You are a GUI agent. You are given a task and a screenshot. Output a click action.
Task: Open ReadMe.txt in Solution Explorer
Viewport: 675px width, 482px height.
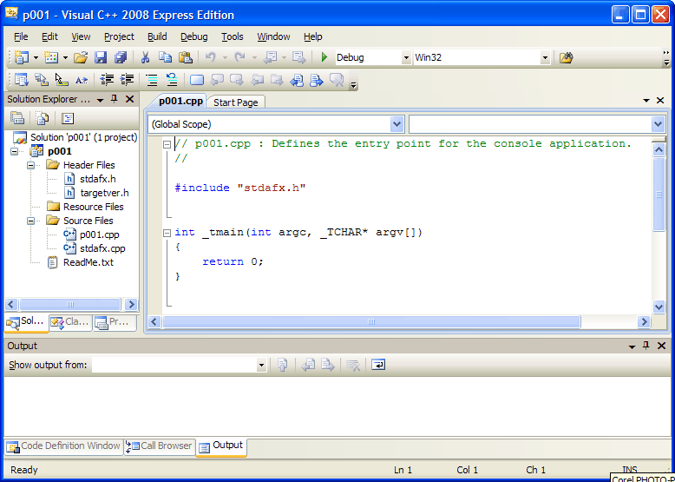(x=88, y=262)
